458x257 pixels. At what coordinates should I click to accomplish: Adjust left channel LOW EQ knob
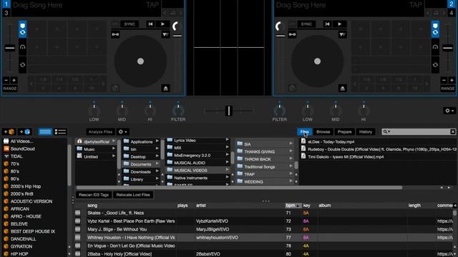[x=94, y=111]
